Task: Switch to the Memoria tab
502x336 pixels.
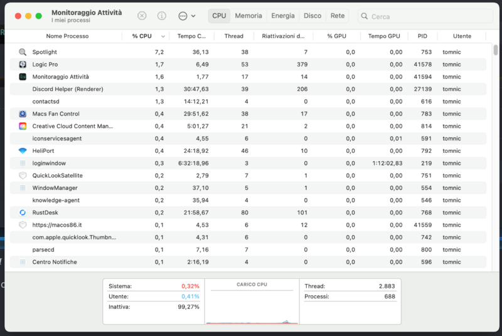Action: (x=248, y=16)
